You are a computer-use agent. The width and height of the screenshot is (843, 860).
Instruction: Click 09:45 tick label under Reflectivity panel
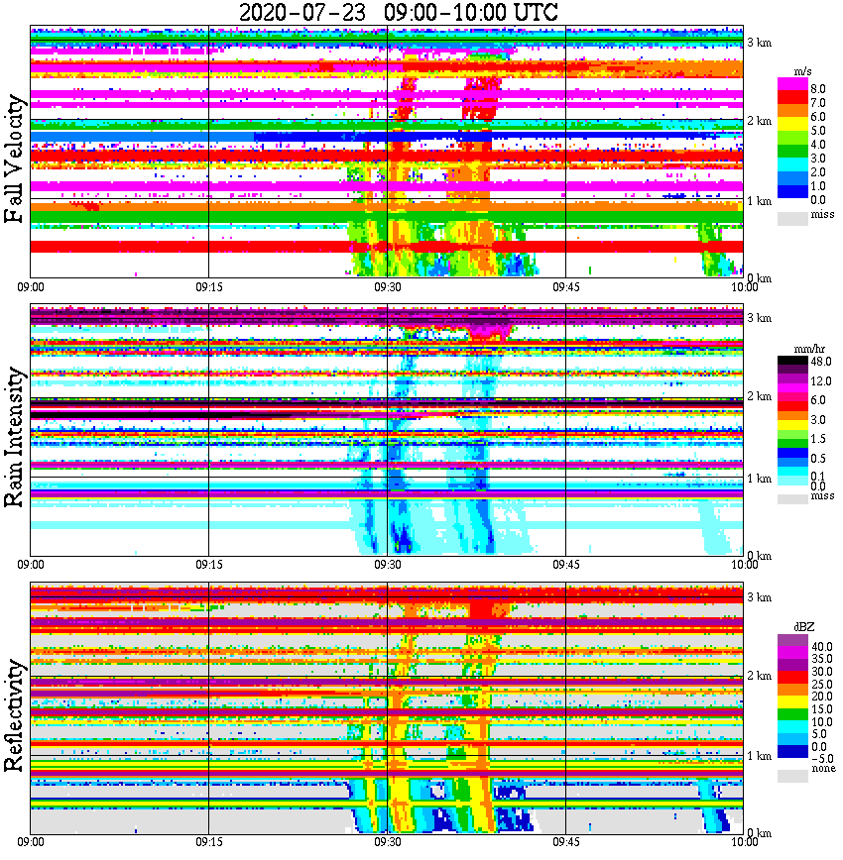click(566, 842)
